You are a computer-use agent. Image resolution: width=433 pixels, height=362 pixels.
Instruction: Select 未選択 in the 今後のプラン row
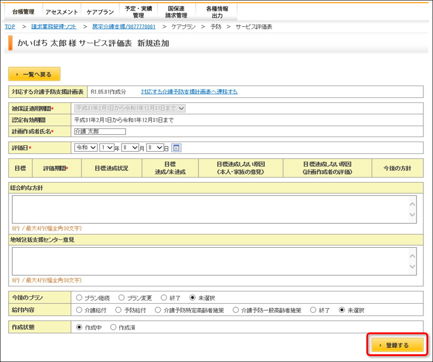tap(193, 298)
